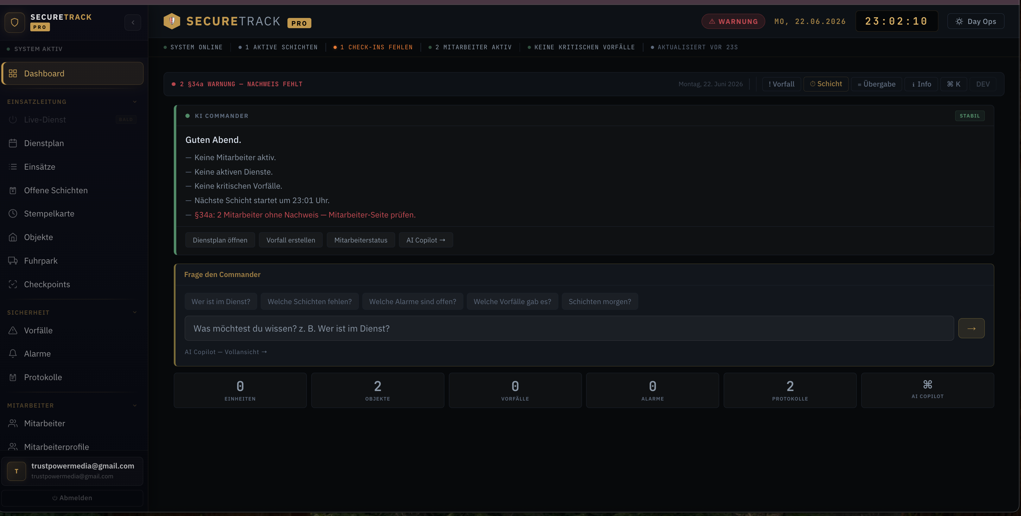Open AI Copilot from KI Commander

point(426,240)
